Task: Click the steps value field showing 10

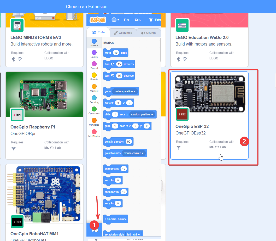Action: click(x=116, y=53)
